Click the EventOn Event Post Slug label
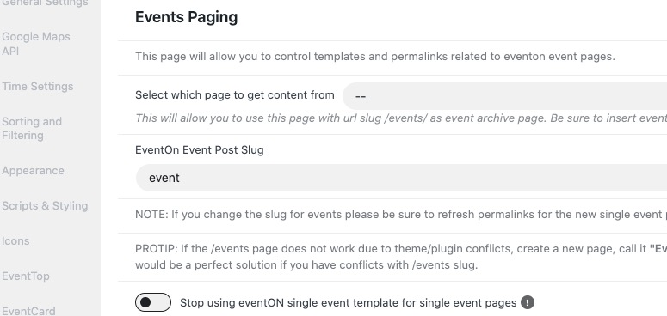Image resolution: width=667 pixels, height=316 pixels. pyautogui.click(x=200, y=150)
